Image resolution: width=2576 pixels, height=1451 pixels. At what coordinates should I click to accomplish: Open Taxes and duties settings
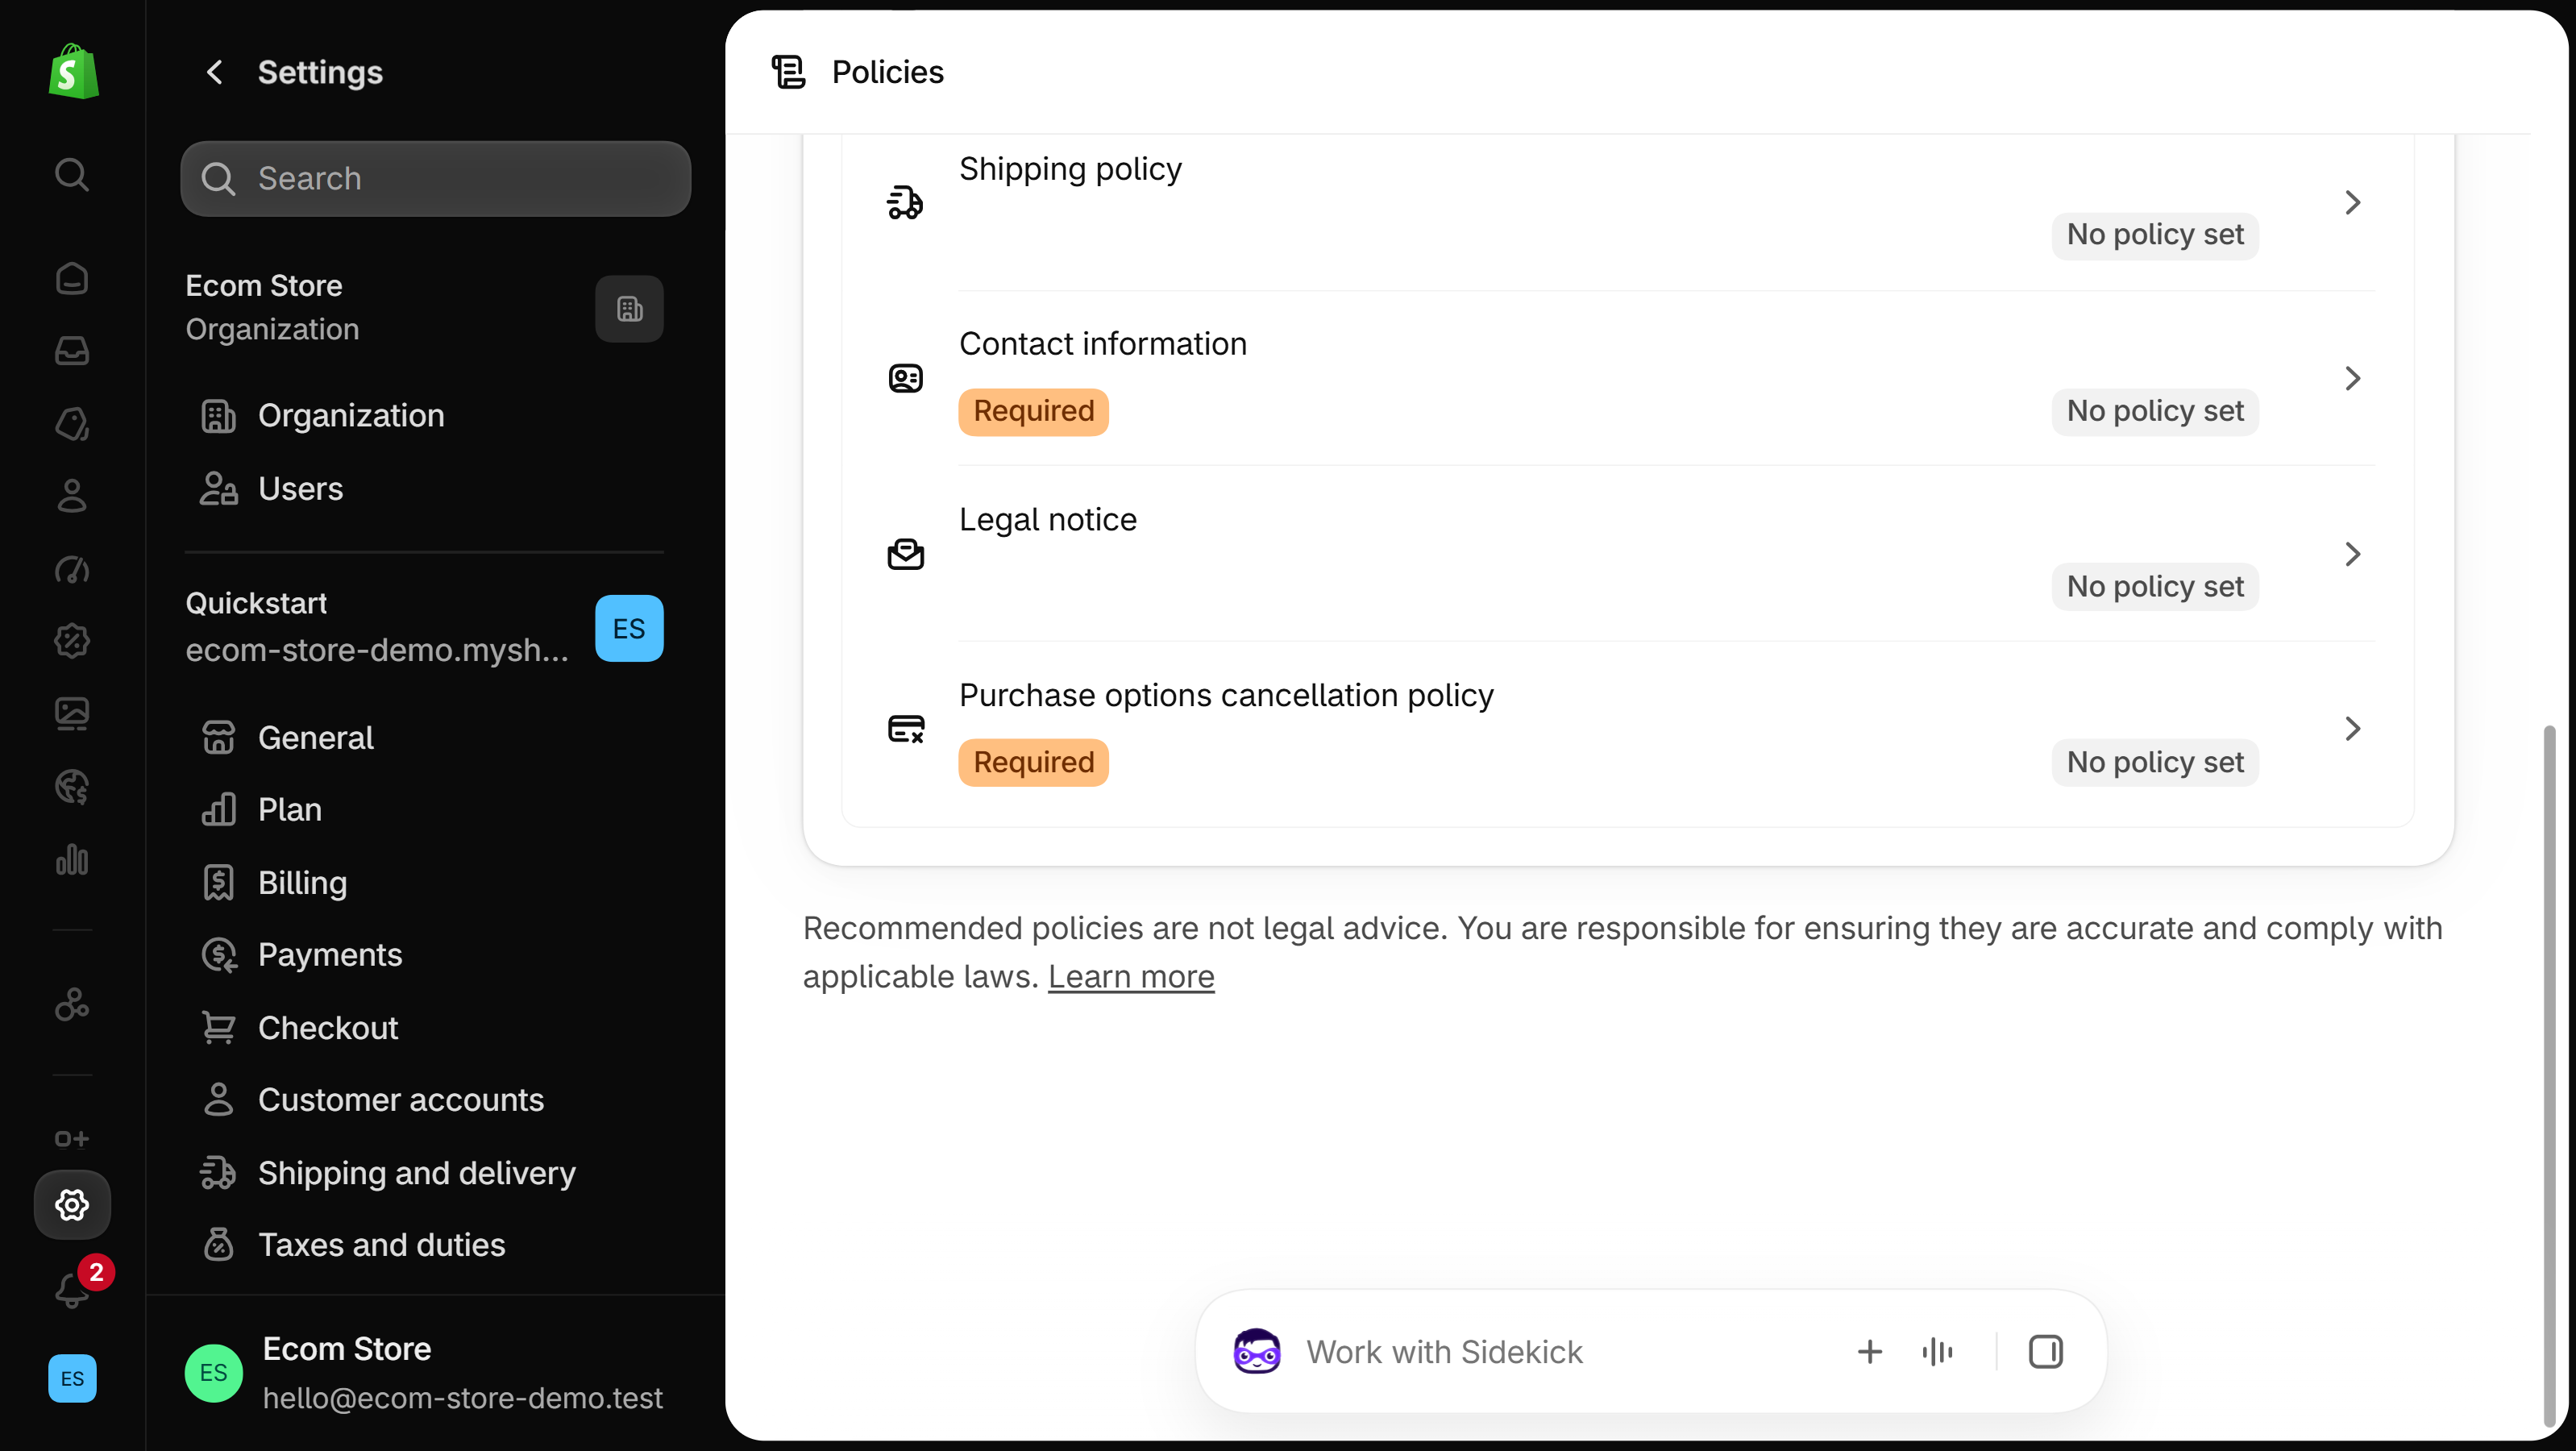click(424, 1245)
